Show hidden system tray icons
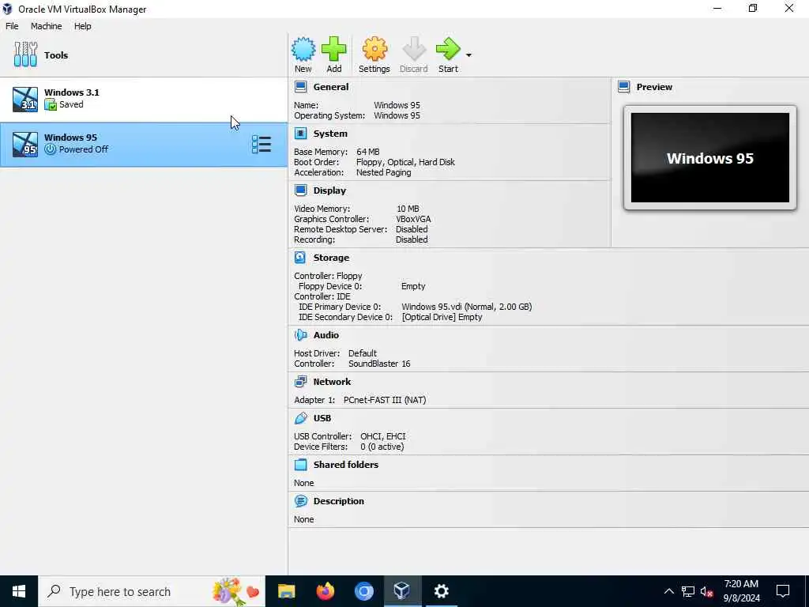Image resolution: width=809 pixels, height=607 pixels. coord(668,591)
